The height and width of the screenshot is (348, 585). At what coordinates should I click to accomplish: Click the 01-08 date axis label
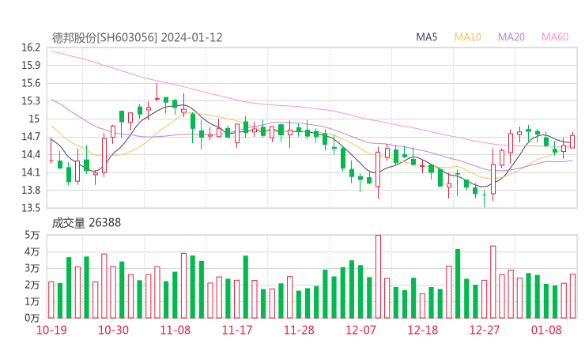[546, 330]
